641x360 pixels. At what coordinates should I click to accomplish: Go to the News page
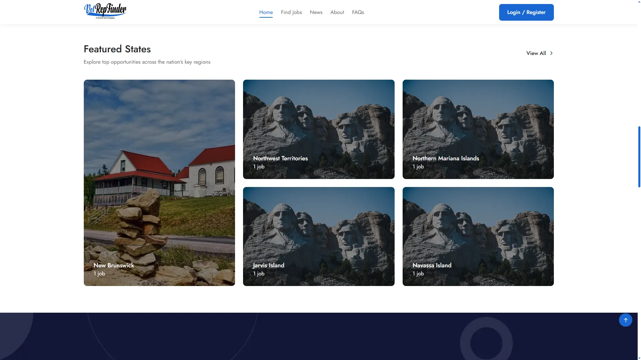(x=316, y=12)
